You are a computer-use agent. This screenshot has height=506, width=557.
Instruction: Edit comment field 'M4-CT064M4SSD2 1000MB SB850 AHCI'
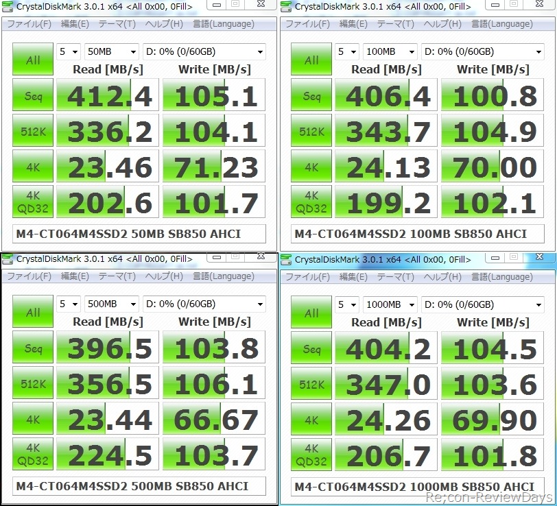pos(417,487)
